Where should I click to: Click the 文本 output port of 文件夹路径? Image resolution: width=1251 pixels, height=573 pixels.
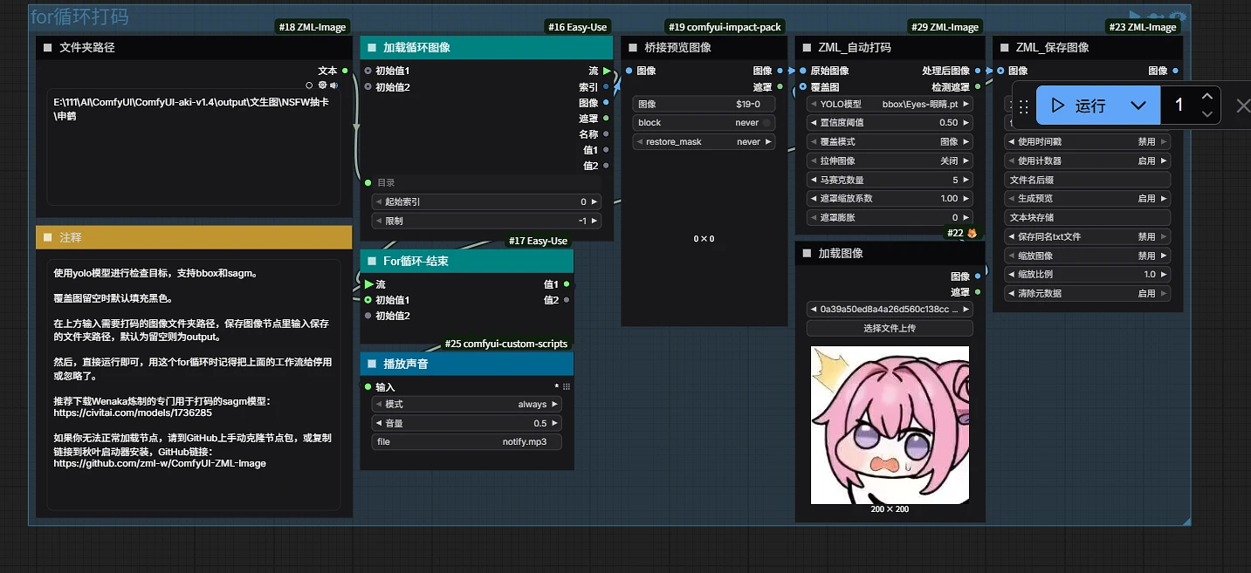point(345,71)
